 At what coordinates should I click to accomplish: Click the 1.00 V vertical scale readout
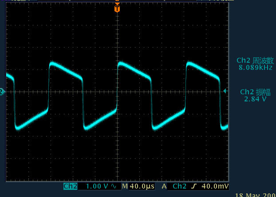(x=97, y=186)
